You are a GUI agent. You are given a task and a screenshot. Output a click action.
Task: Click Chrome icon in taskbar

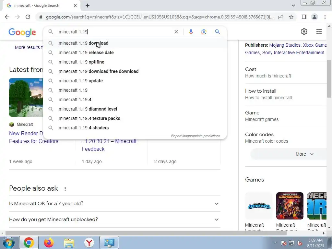(x=29, y=243)
